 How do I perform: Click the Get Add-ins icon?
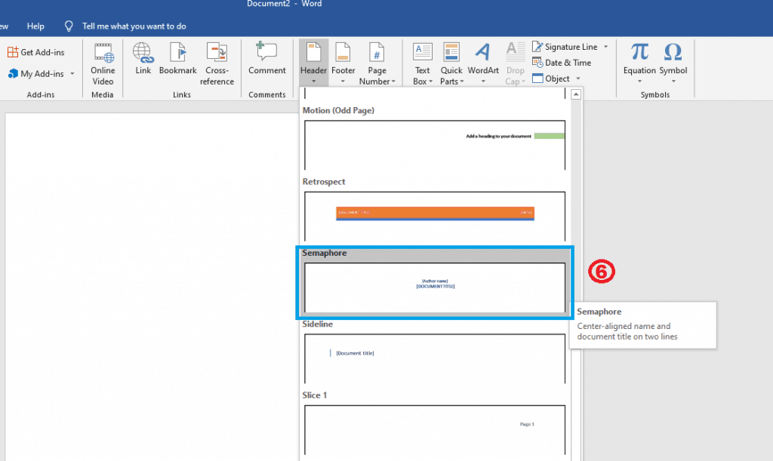[x=13, y=52]
